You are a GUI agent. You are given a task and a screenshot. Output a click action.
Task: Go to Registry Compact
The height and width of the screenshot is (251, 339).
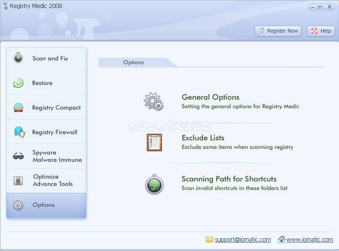pos(46,107)
